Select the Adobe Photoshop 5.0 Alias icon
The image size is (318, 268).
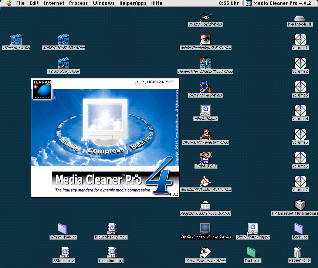206,40
